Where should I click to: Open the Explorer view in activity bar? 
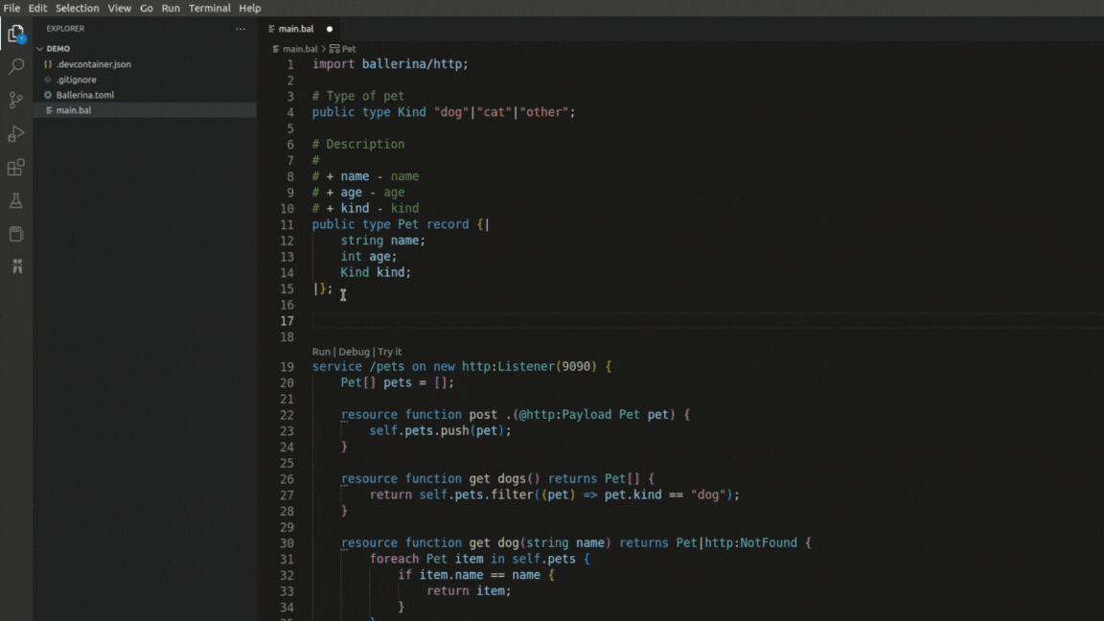(x=16, y=34)
